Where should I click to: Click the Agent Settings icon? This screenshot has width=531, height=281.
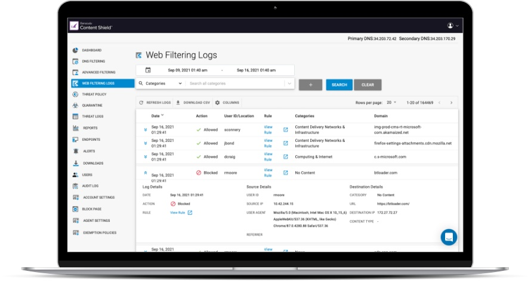[x=76, y=220]
